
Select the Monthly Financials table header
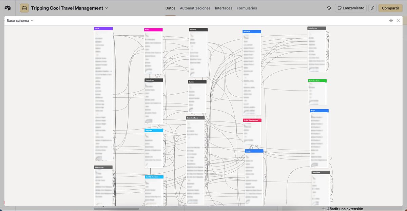tap(154, 177)
